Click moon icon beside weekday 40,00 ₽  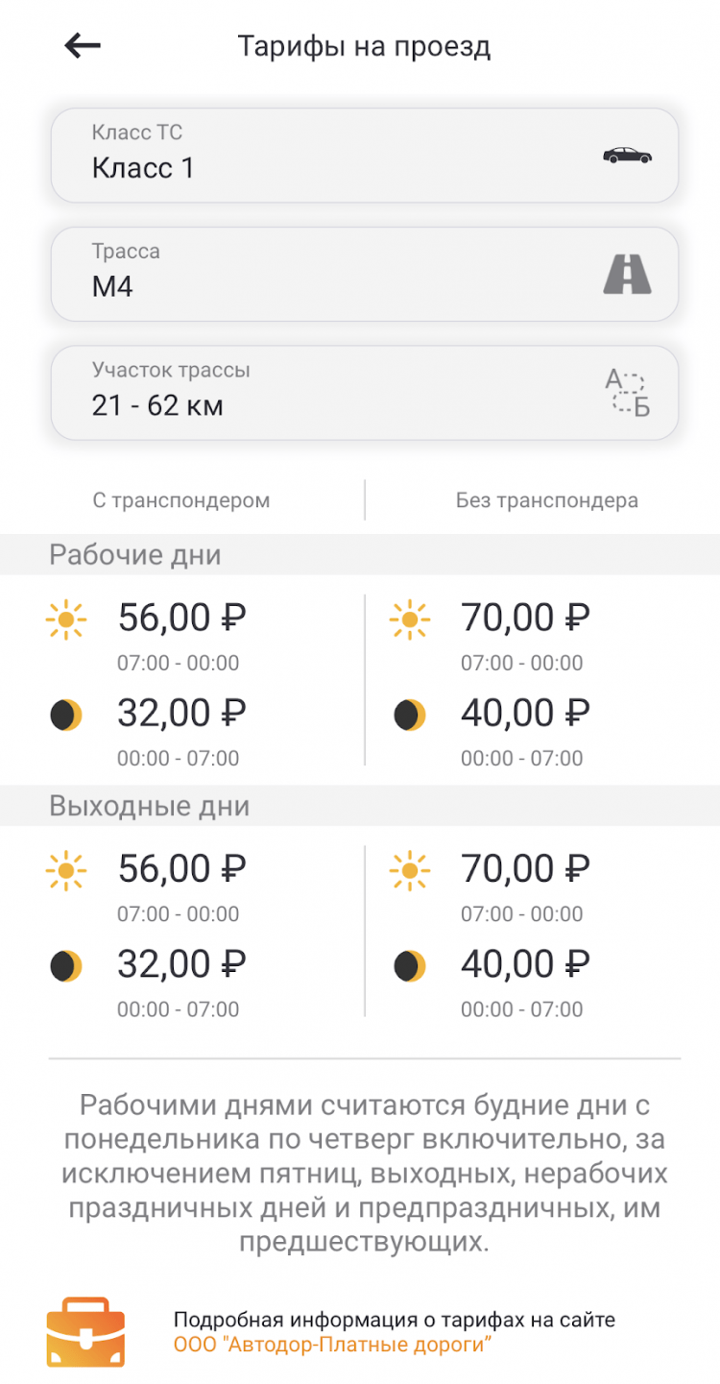[x=410, y=715]
